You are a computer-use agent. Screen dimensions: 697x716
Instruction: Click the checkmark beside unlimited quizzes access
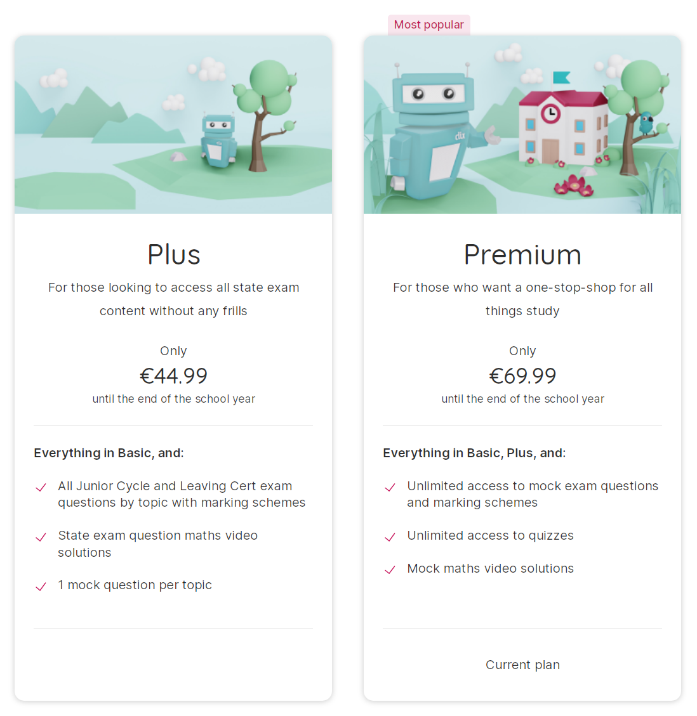[x=390, y=537]
